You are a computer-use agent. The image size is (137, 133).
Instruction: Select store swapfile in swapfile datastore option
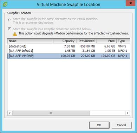pyautogui.click(x=9, y=28)
